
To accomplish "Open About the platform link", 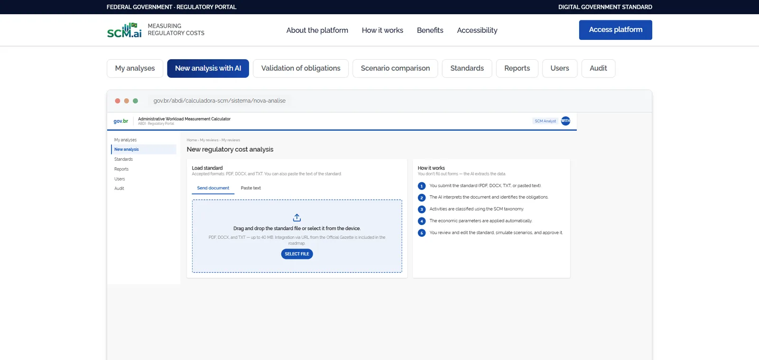I will click(317, 30).
